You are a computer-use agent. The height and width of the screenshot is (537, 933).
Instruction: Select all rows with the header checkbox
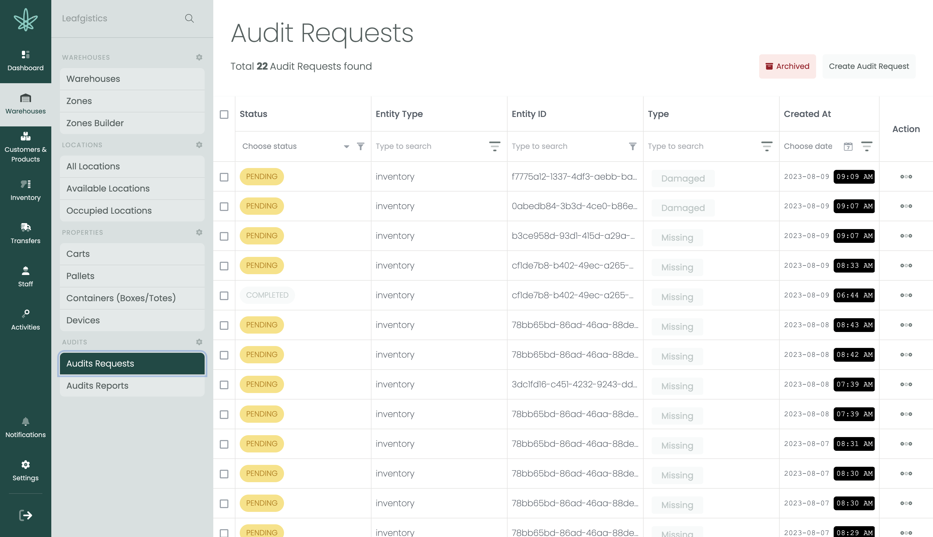(x=224, y=114)
